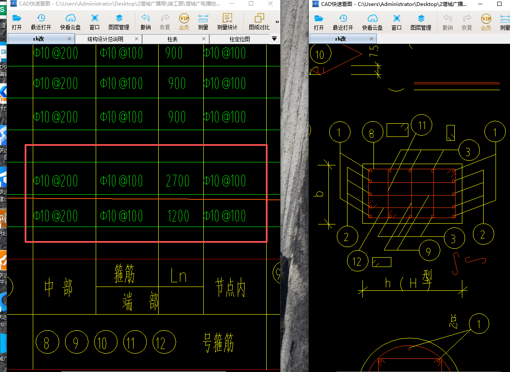Viewport: 510px width, 372px height.
Task: Click 恢复 in right CAD window
Action: click(x=467, y=22)
